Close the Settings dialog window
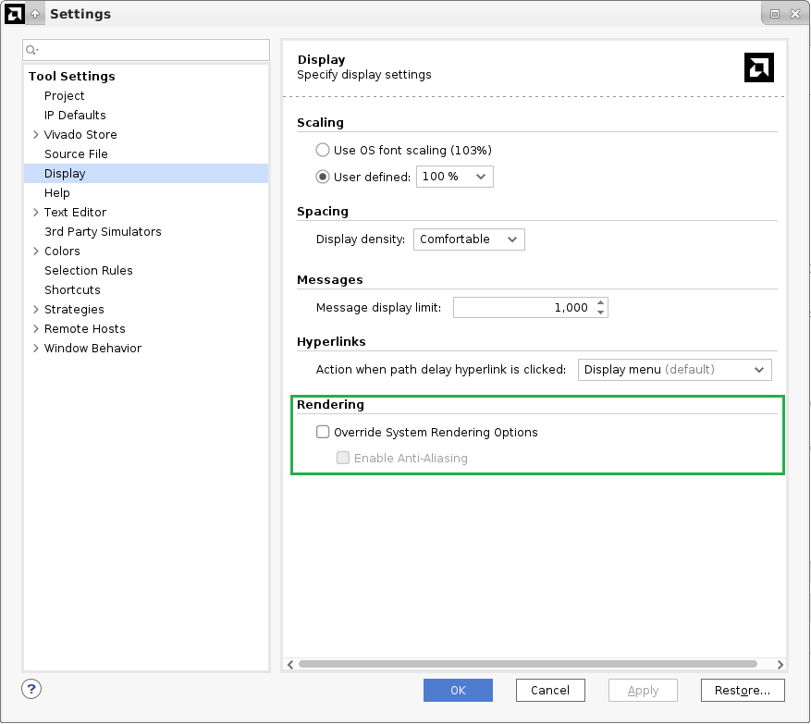 (x=795, y=14)
